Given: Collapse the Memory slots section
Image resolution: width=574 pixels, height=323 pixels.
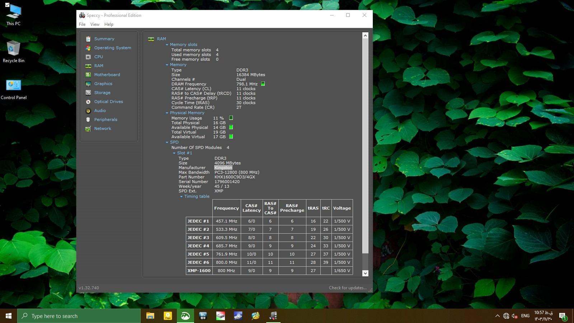Looking at the screenshot, I should point(167,45).
